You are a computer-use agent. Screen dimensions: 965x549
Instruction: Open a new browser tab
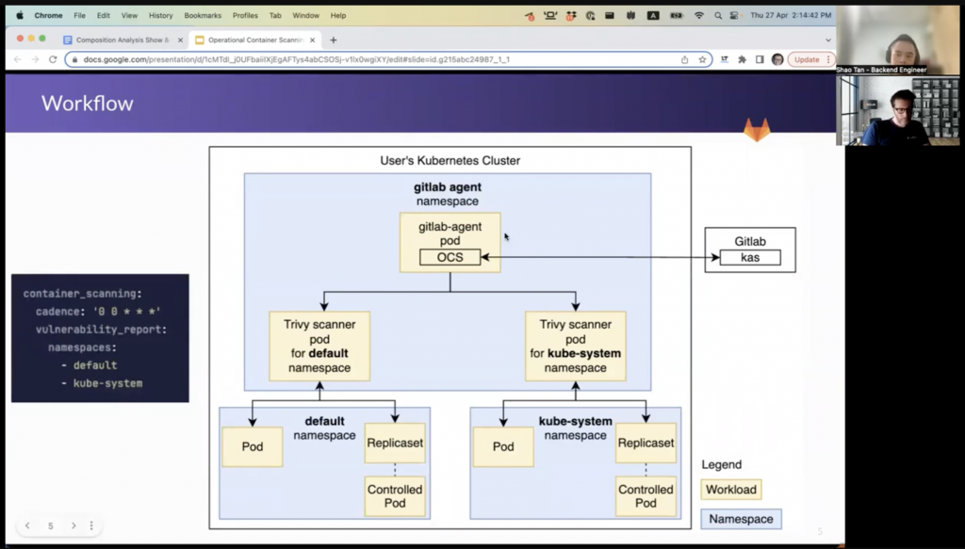pos(334,40)
